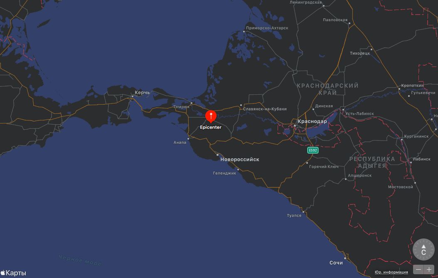Select the Горячий Ключ town label

click(x=324, y=167)
